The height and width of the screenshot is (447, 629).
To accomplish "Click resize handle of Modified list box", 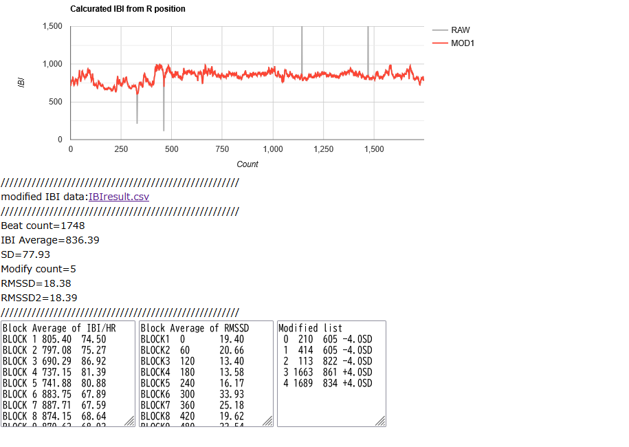I will [x=380, y=421].
